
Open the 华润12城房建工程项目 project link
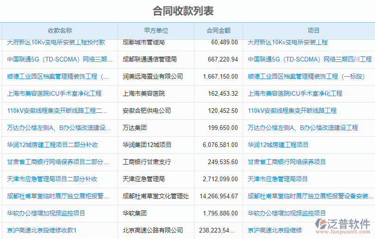(278, 145)
